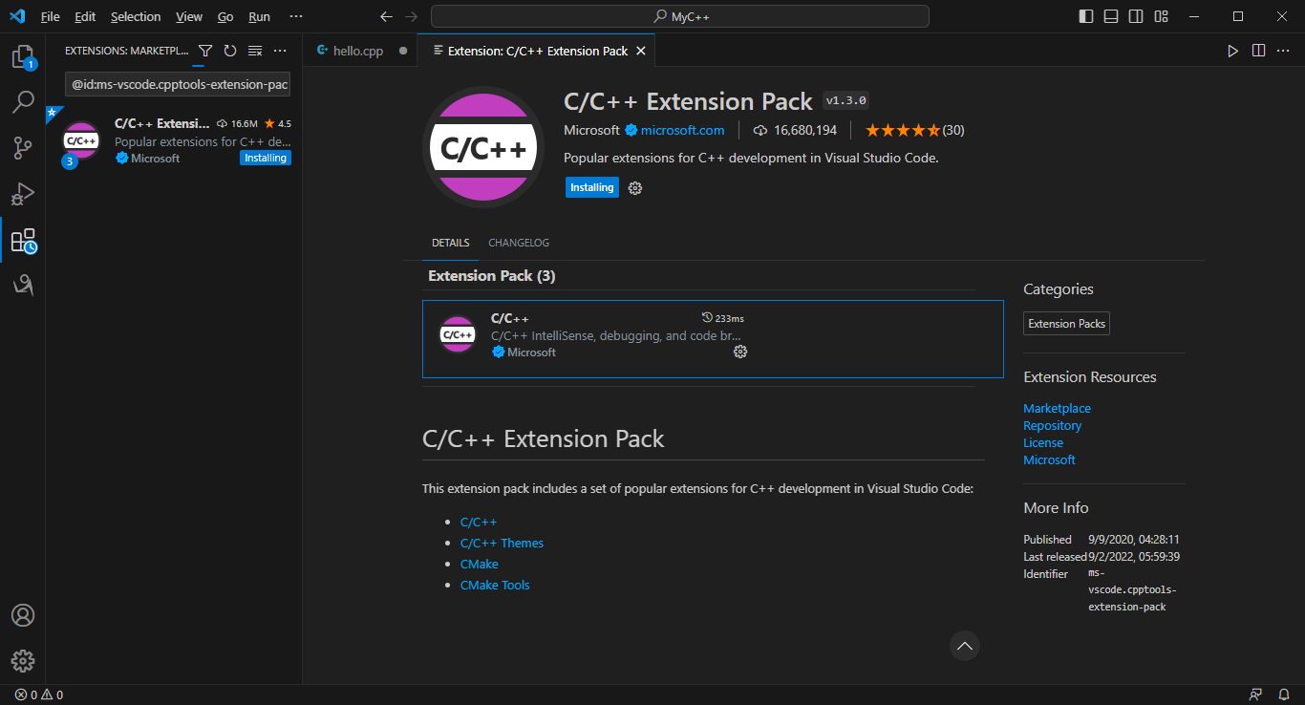The height and width of the screenshot is (705, 1305).
Task: Manage gear for C/C++ pack item
Action: [740, 352]
